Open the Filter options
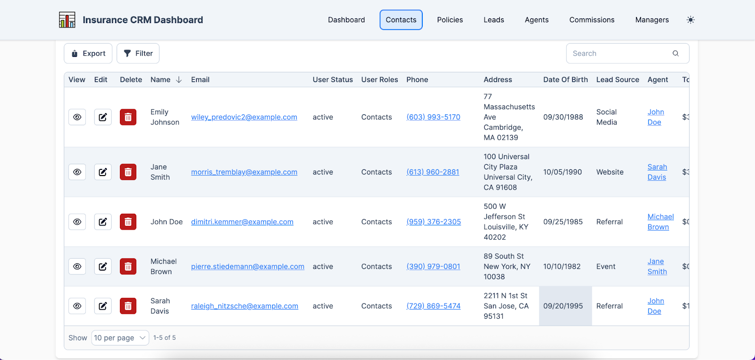755x360 pixels. (138, 54)
